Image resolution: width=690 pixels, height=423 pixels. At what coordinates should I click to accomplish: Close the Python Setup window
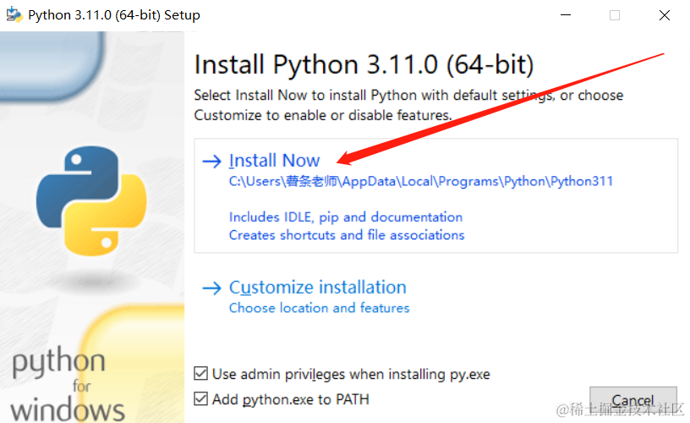(665, 15)
